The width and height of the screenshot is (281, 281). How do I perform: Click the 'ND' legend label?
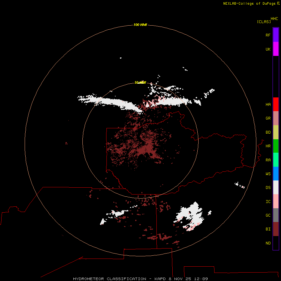[268, 243]
